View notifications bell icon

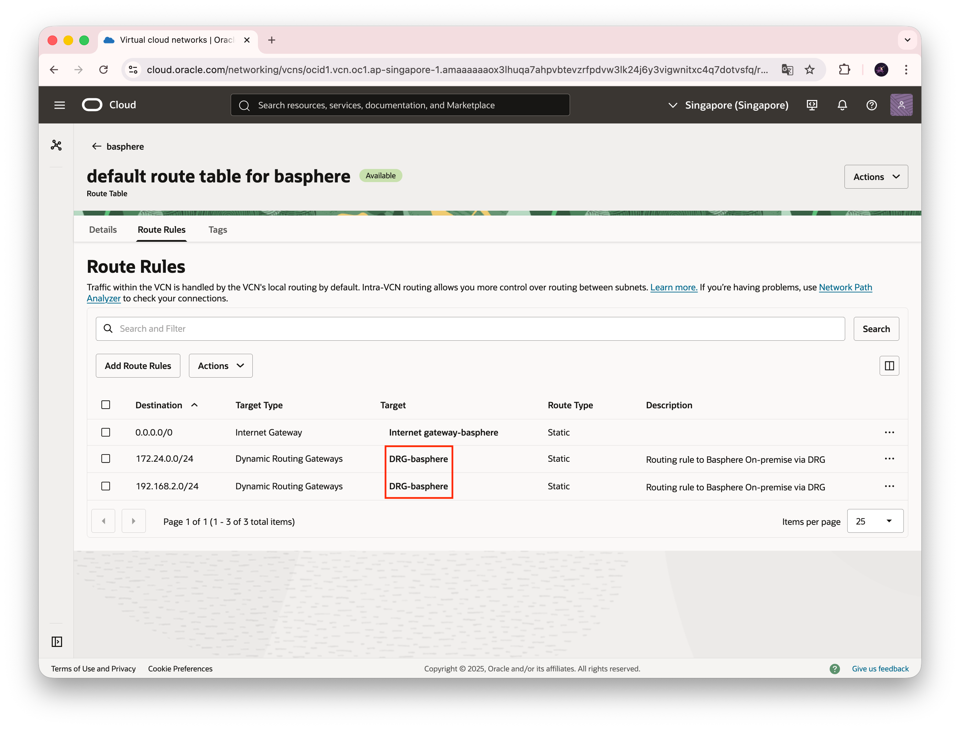tap(842, 105)
